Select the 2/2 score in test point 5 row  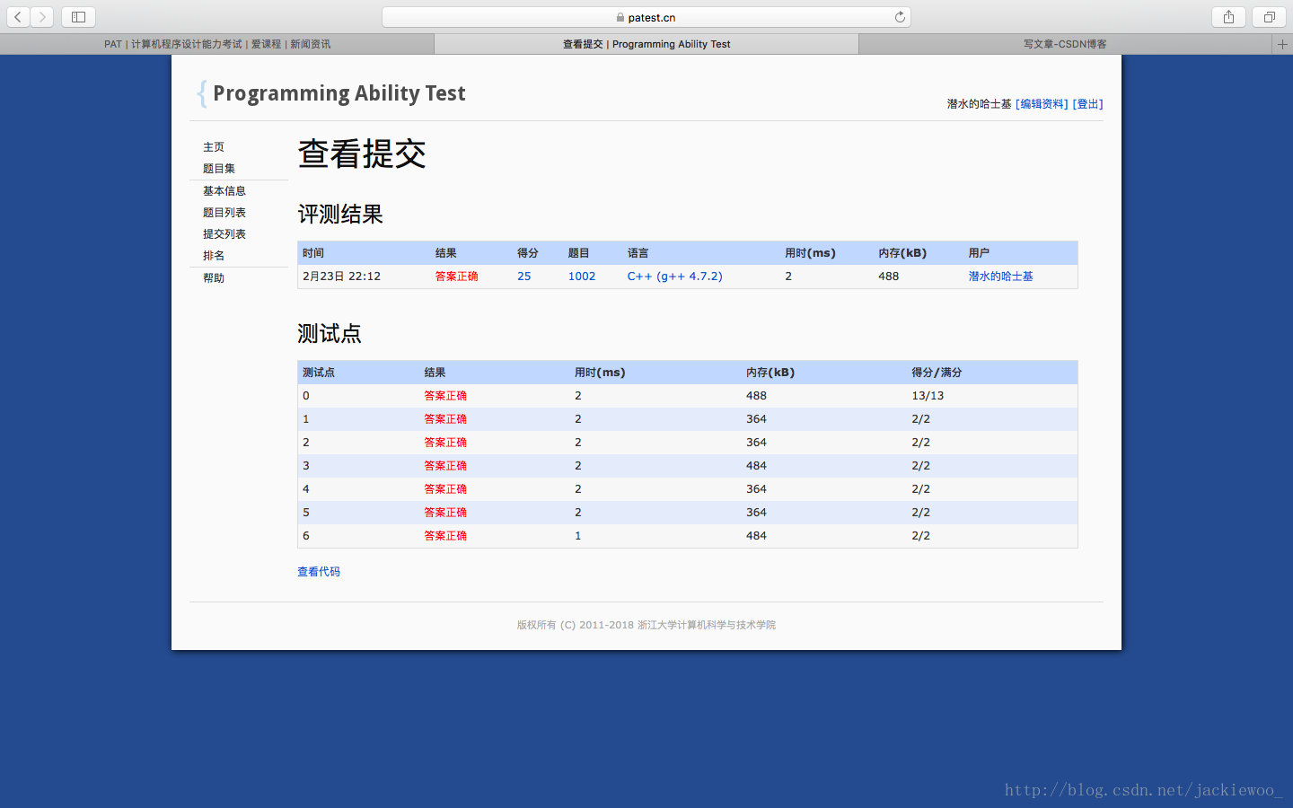[x=921, y=513]
